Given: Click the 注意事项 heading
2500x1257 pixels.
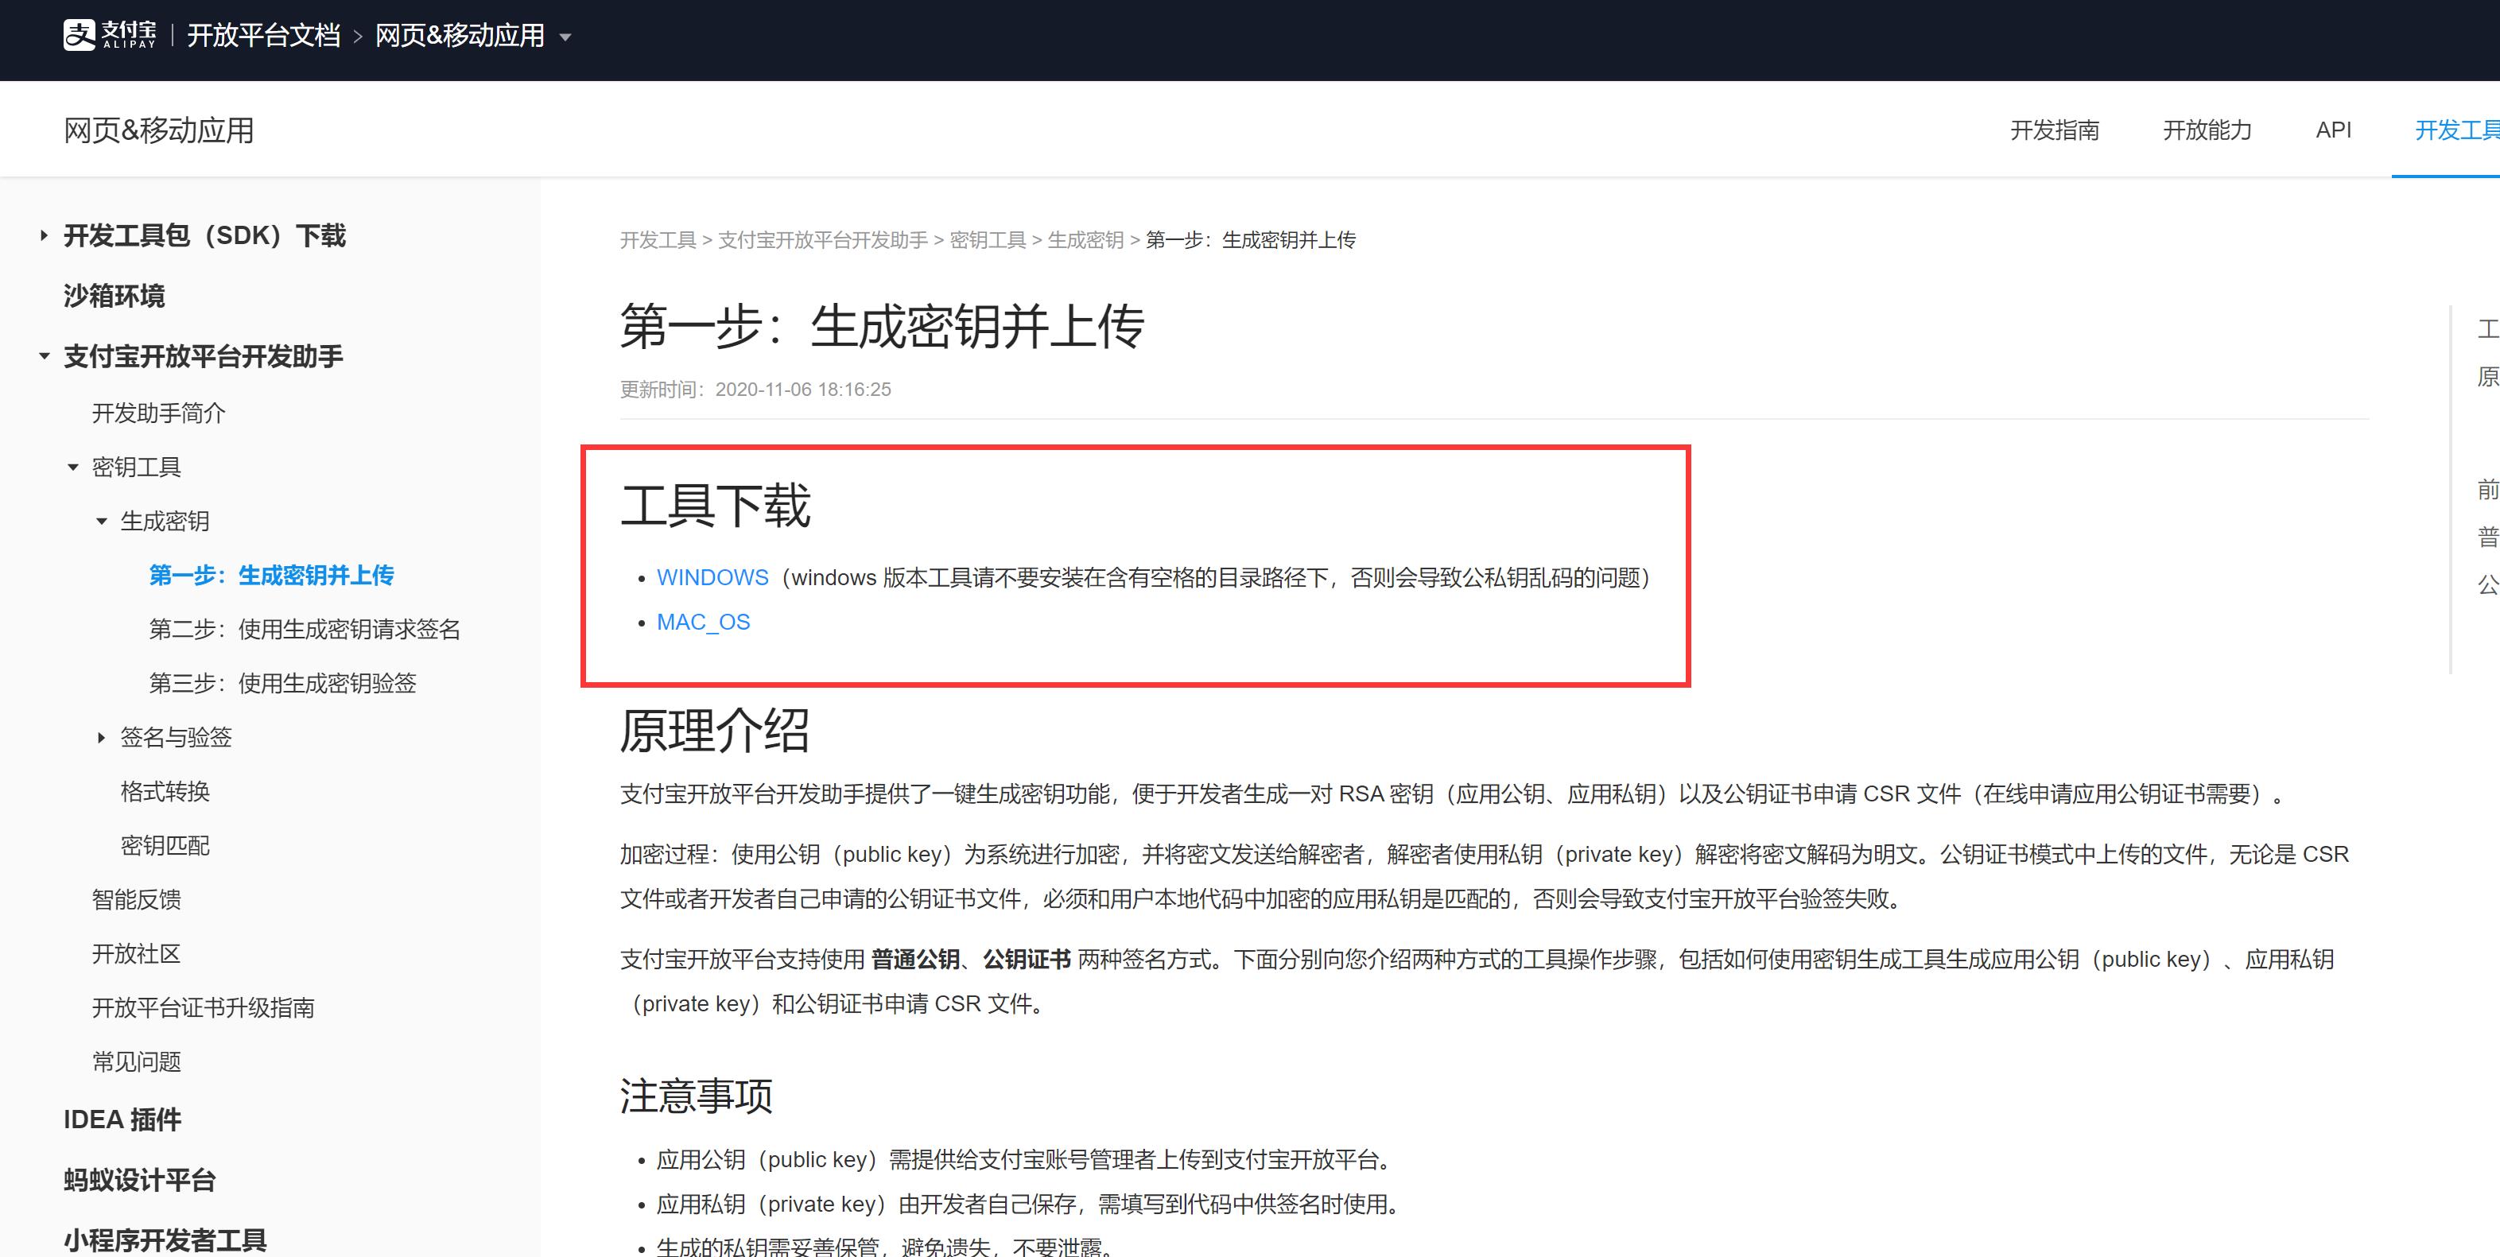Looking at the screenshot, I should tap(697, 1096).
